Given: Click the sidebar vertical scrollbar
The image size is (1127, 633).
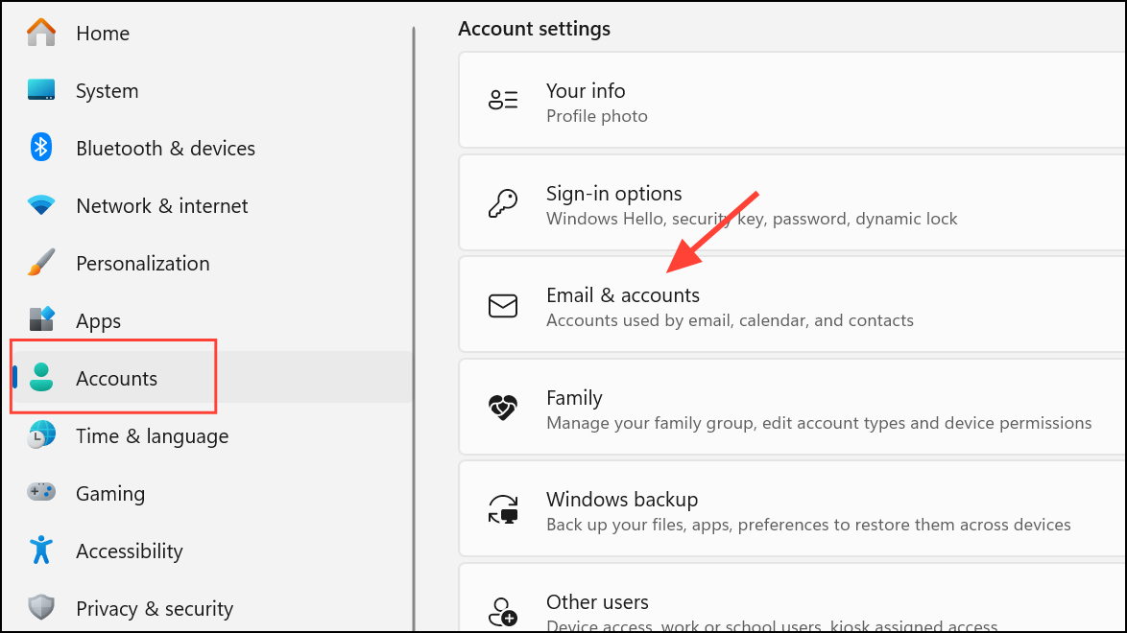Looking at the screenshot, I should click(414, 329).
